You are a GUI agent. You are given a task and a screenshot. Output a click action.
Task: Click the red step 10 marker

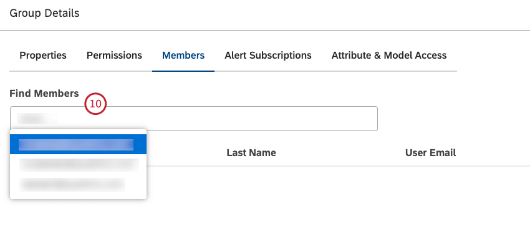pyautogui.click(x=95, y=104)
